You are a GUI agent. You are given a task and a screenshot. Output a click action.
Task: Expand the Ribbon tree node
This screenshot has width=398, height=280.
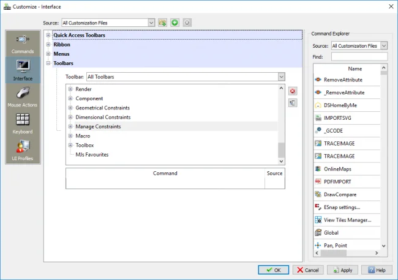tap(48, 45)
